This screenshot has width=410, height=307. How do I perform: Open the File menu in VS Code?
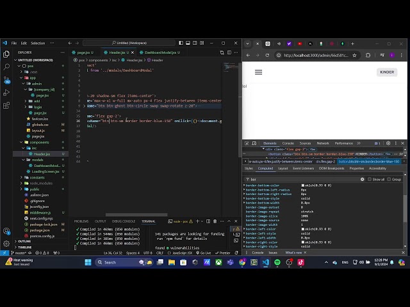[14, 43]
